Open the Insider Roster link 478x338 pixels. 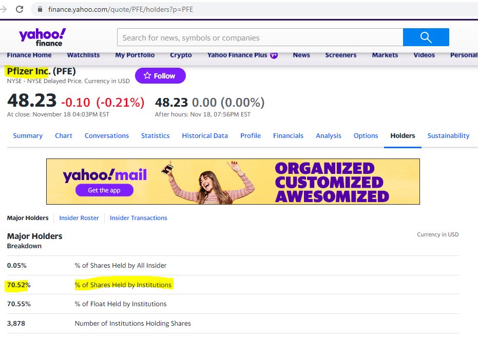point(79,217)
